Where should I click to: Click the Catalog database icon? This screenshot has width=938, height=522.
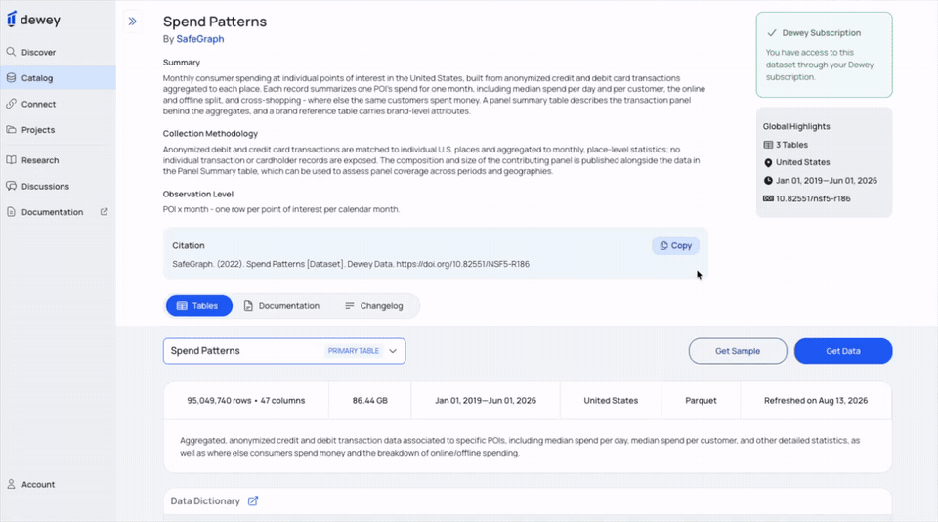click(11, 78)
